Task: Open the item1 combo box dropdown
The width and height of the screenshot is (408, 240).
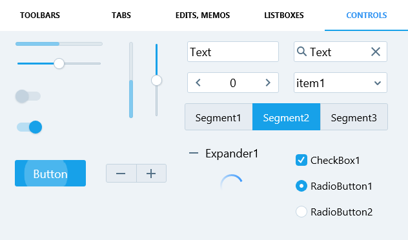Action: [340, 83]
